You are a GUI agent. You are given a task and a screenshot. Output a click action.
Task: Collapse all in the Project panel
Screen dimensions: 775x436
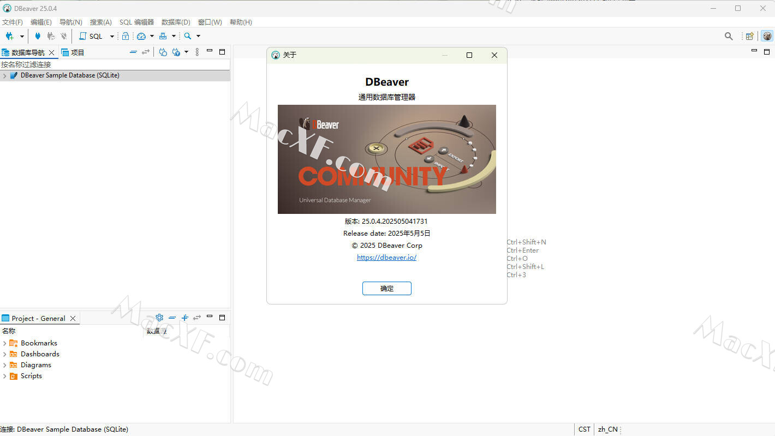172,318
